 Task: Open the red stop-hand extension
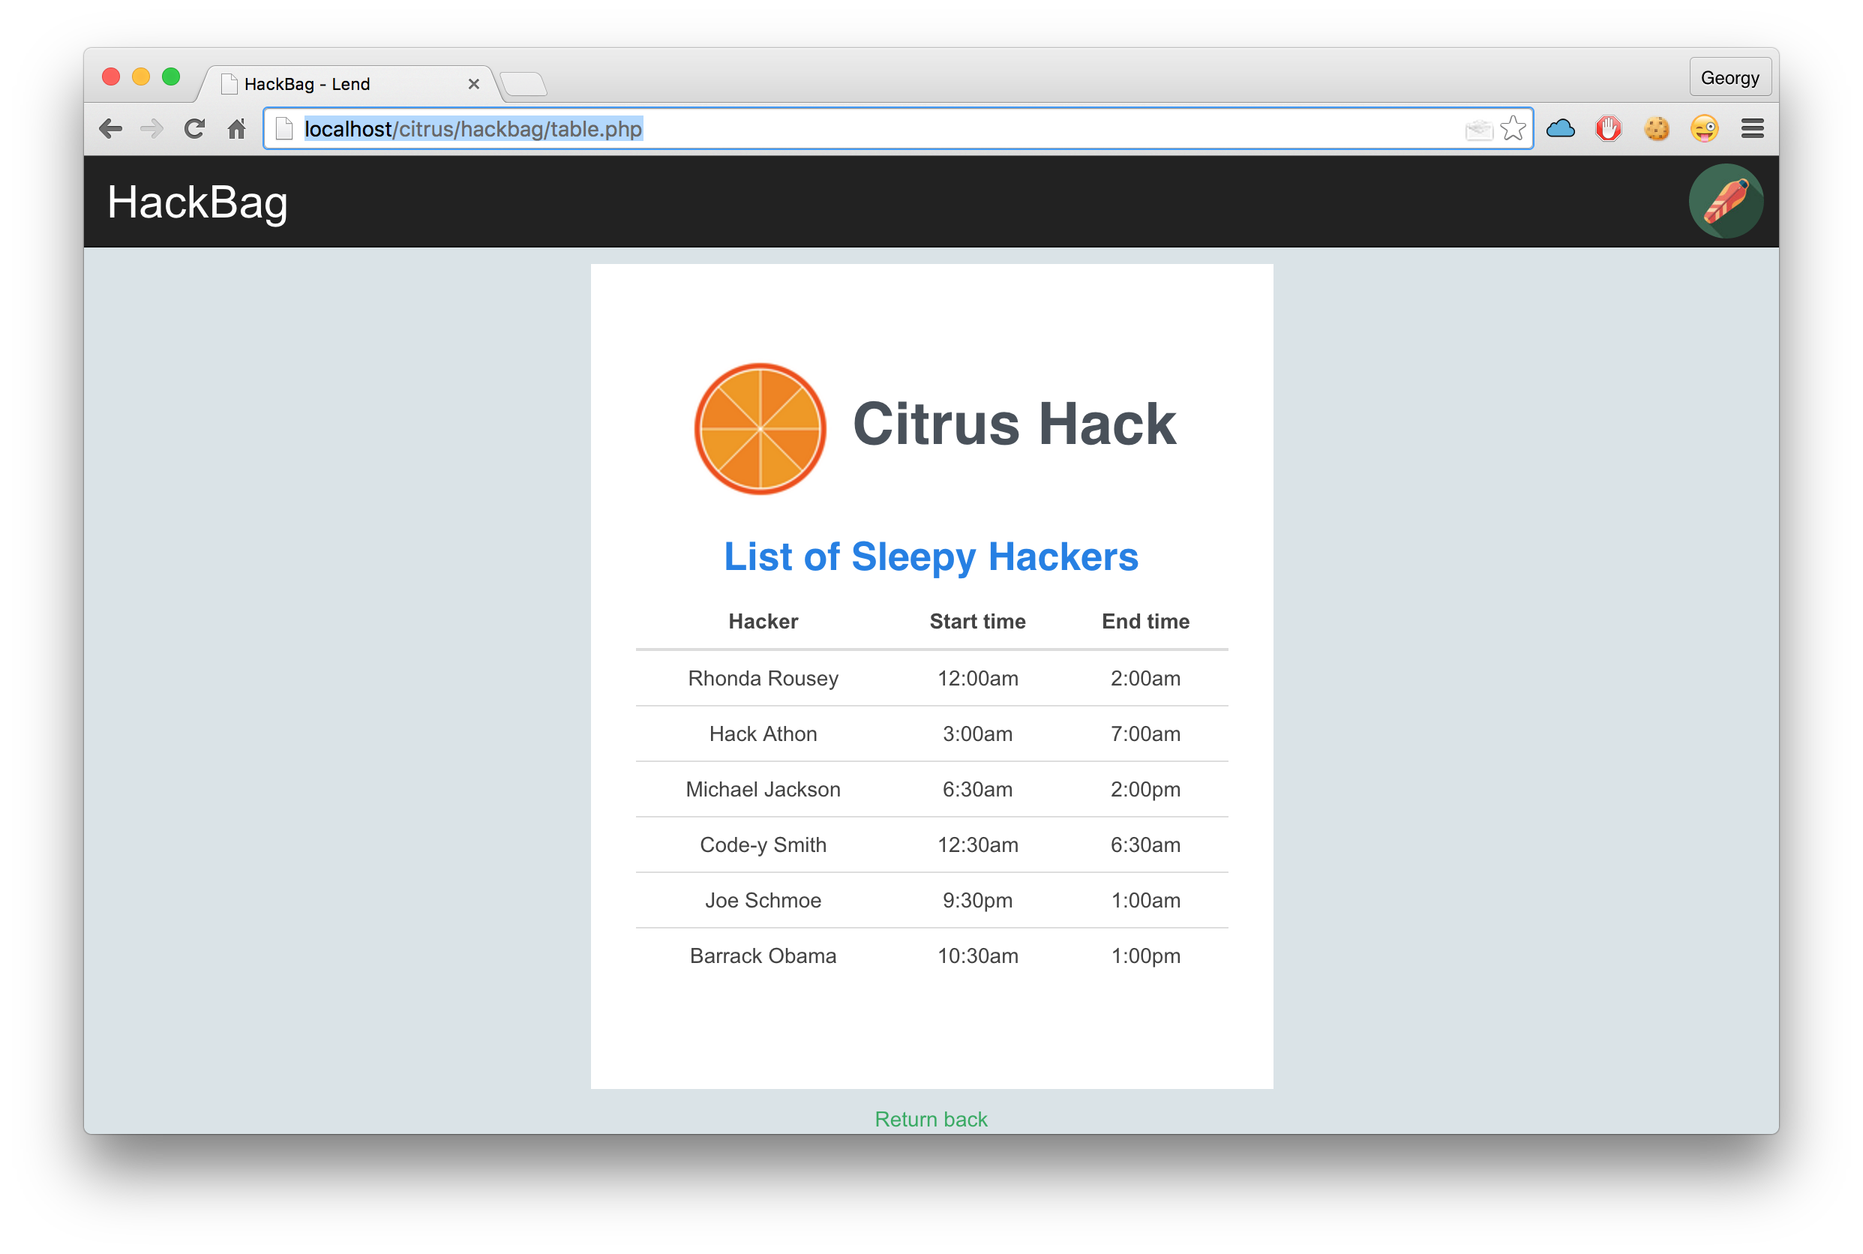[x=1608, y=129]
